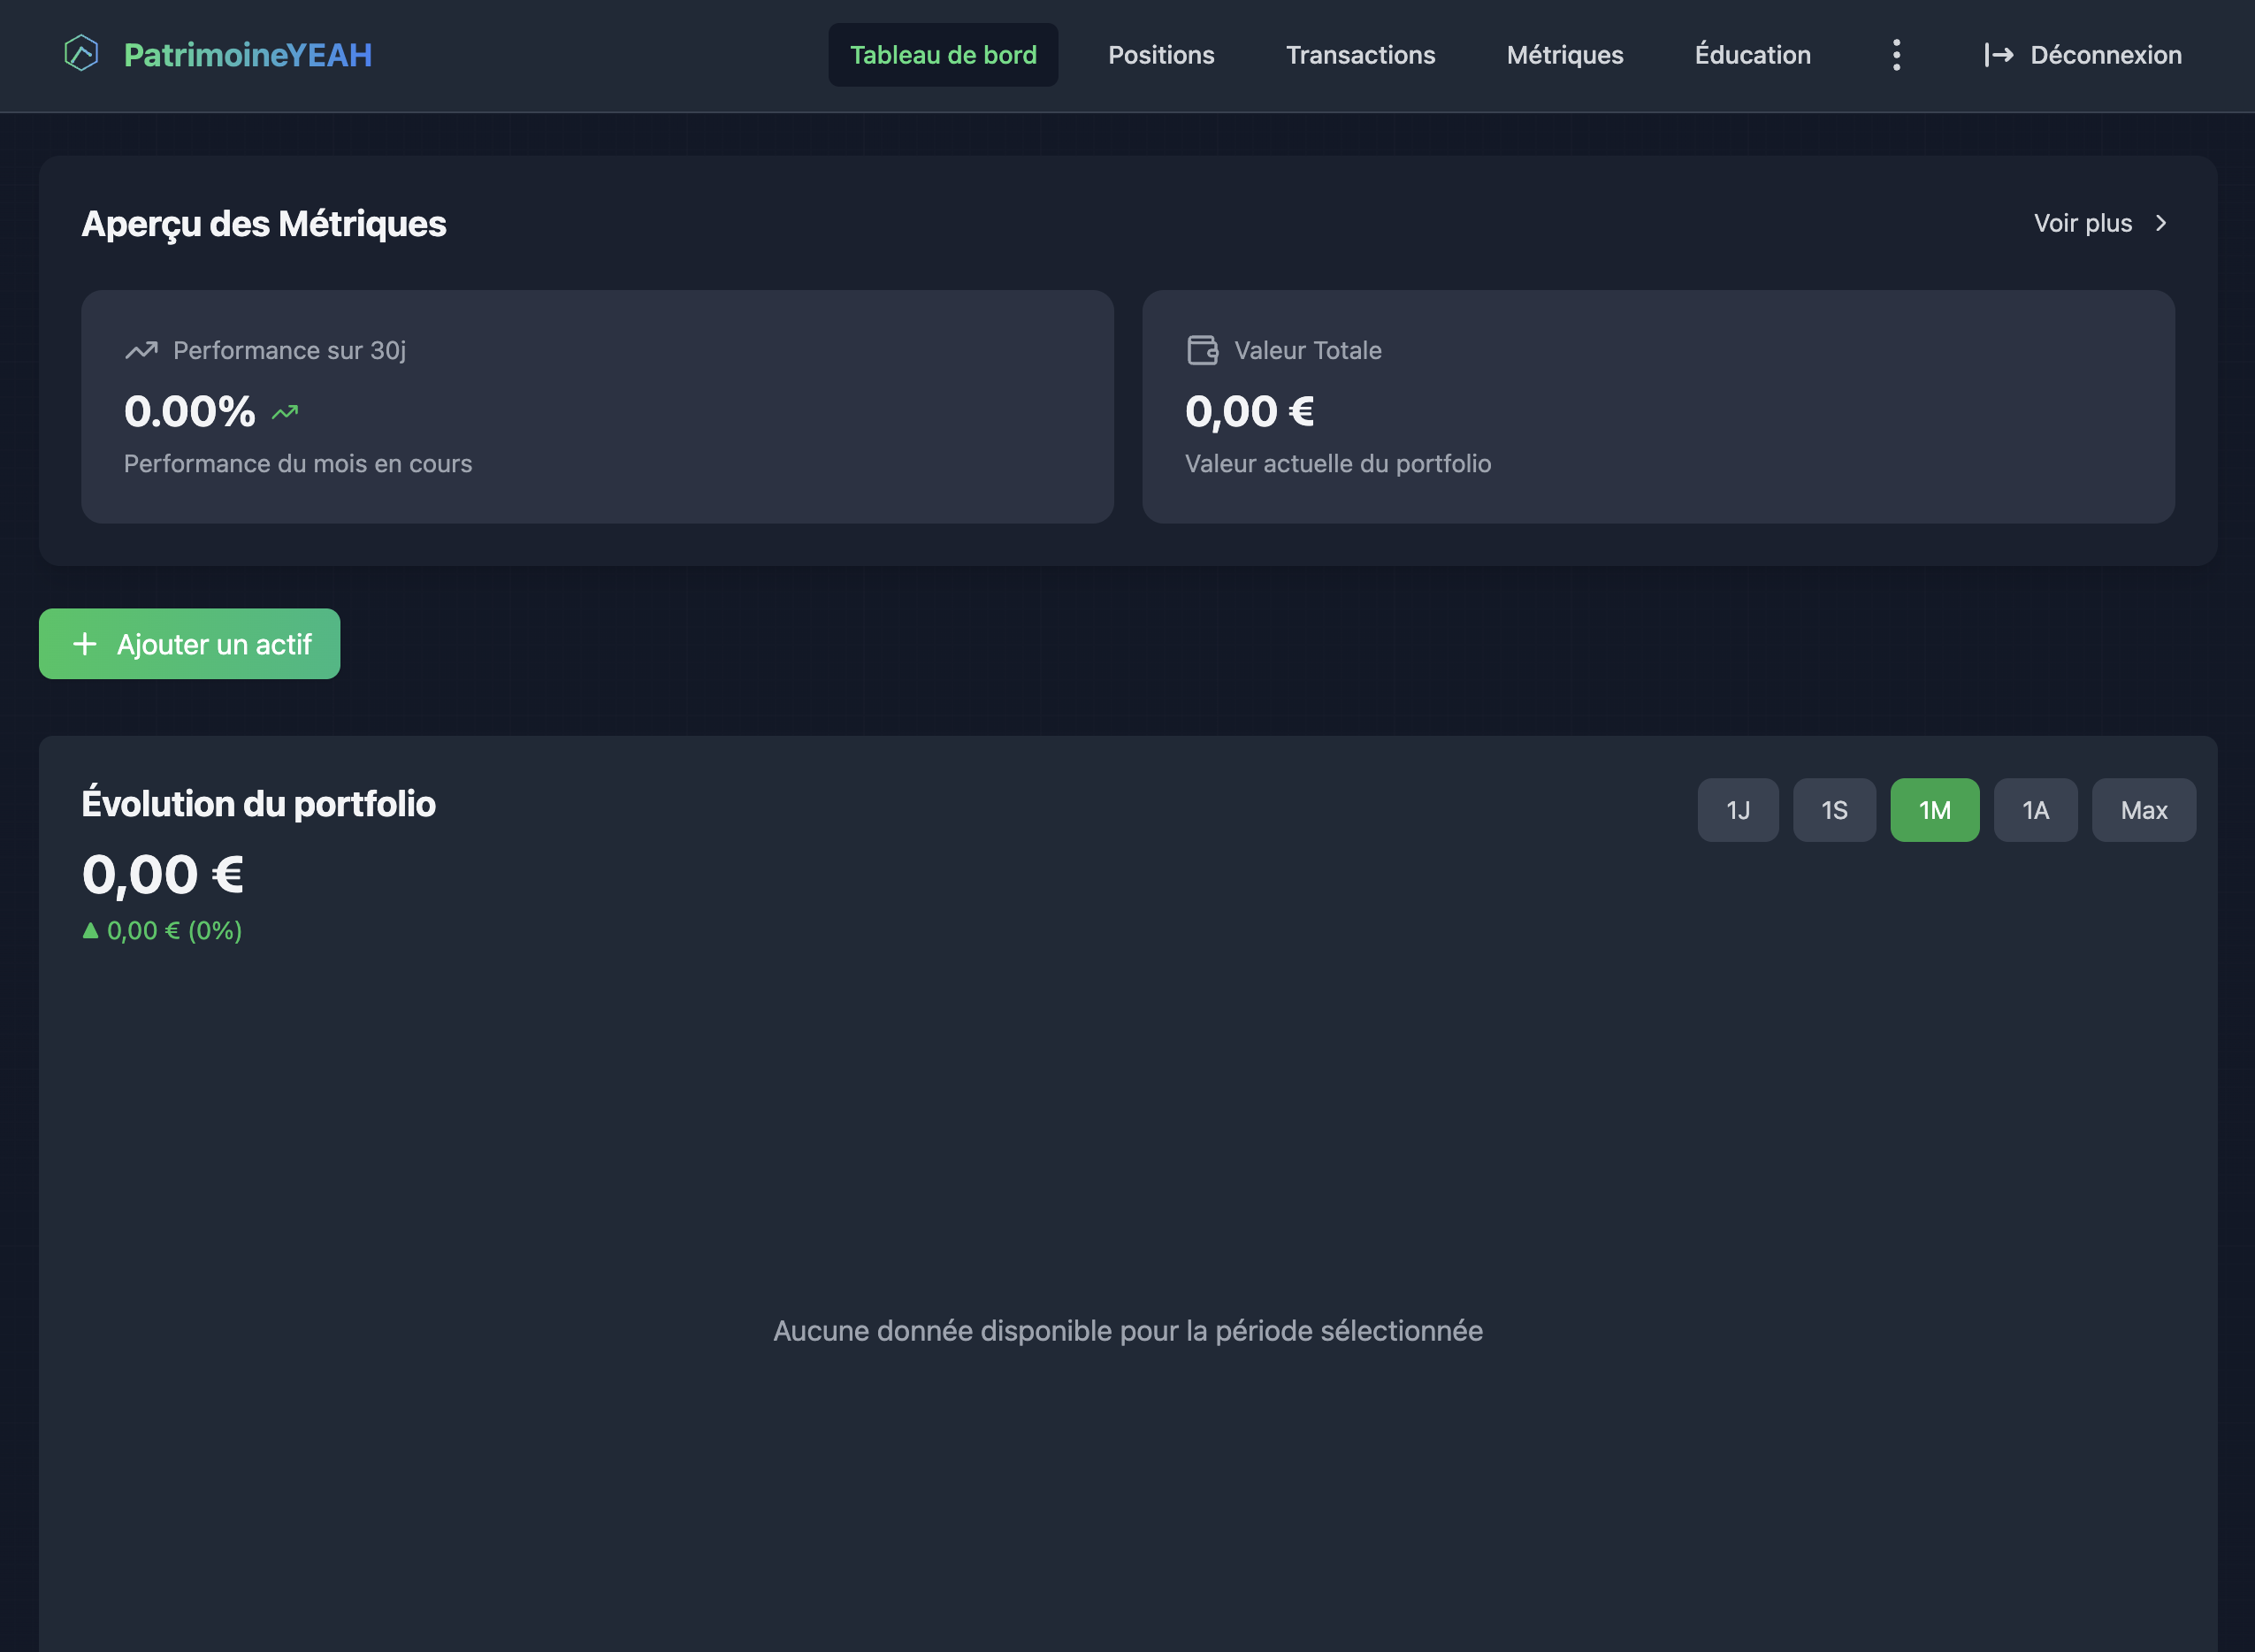This screenshot has height=1652, width=2255.
Task: Switch the chart period to Max
Action: (2143, 810)
